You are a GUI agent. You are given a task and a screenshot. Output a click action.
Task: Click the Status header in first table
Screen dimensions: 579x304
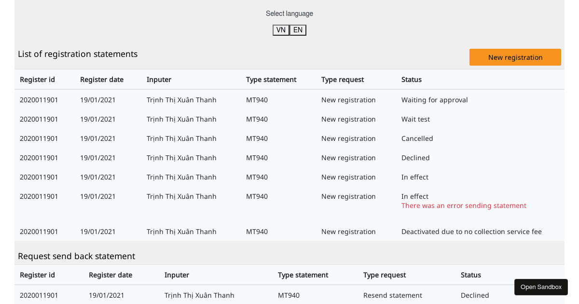pos(412,80)
